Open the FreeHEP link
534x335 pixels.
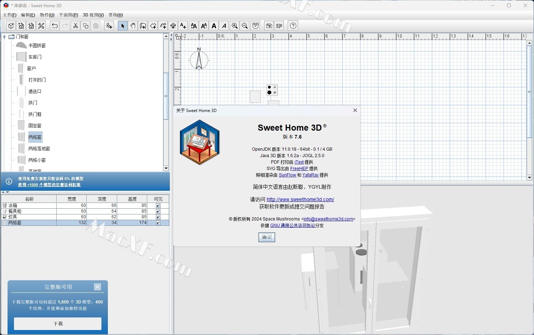(x=299, y=169)
